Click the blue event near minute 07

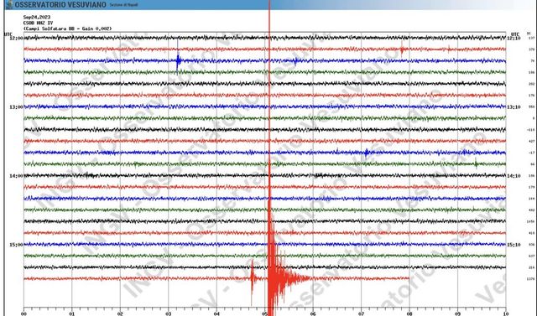[x=367, y=153]
